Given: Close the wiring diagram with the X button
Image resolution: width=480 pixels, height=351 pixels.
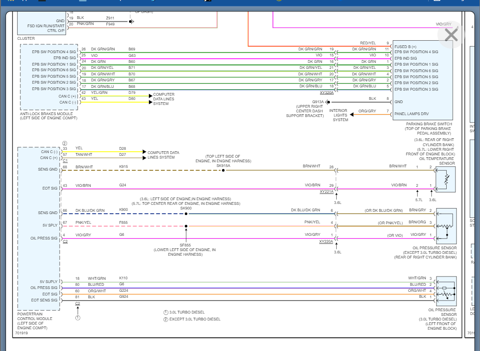Looking at the screenshot, I should click(x=450, y=35).
